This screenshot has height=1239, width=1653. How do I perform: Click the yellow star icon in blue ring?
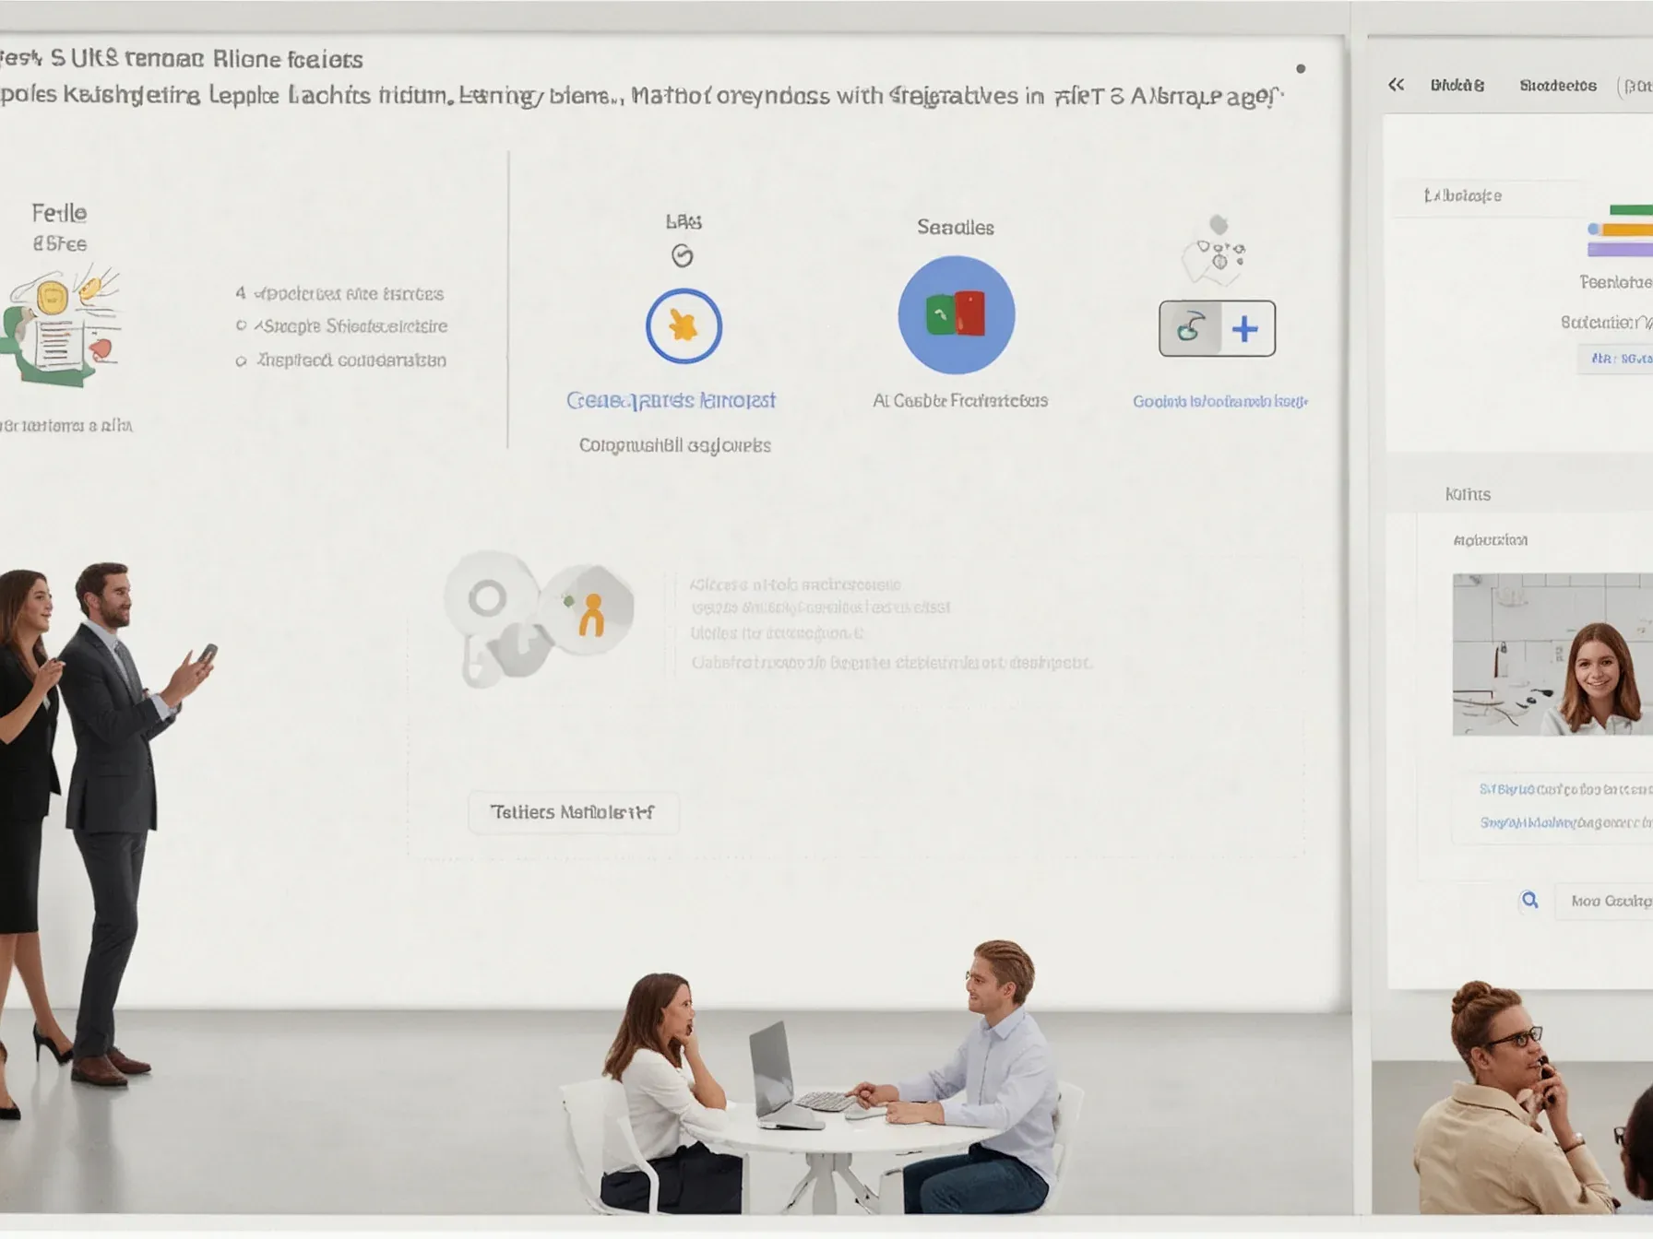click(x=684, y=326)
